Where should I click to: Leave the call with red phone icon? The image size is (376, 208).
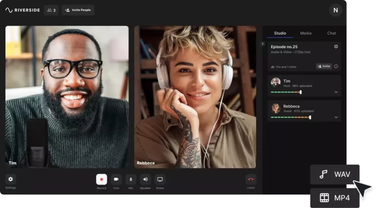[x=251, y=179]
